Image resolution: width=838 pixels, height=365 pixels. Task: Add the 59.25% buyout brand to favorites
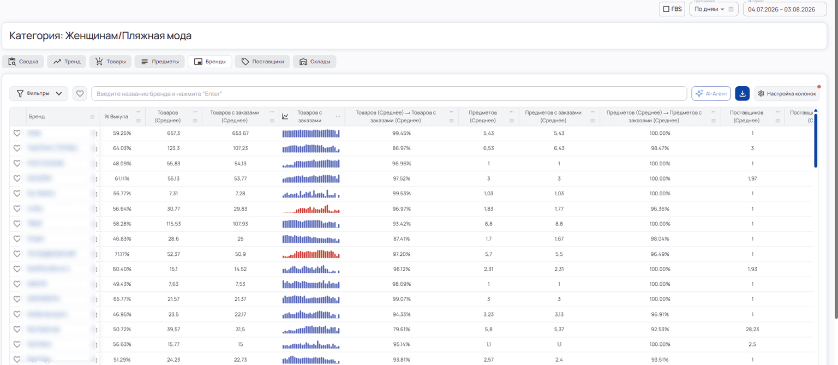17,133
